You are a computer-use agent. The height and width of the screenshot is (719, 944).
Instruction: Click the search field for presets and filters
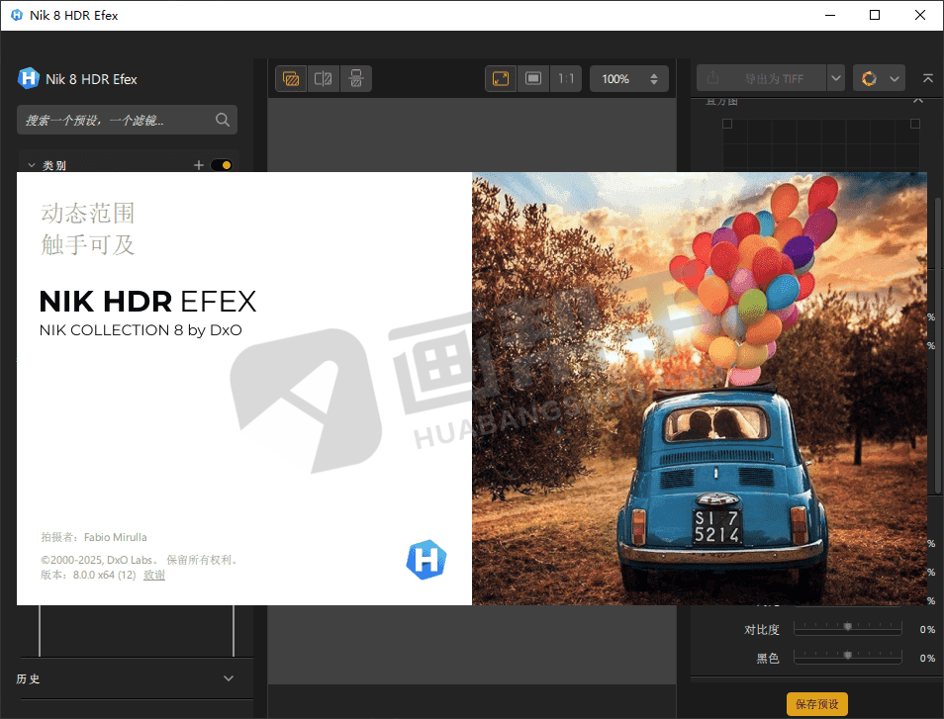coord(127,120)
